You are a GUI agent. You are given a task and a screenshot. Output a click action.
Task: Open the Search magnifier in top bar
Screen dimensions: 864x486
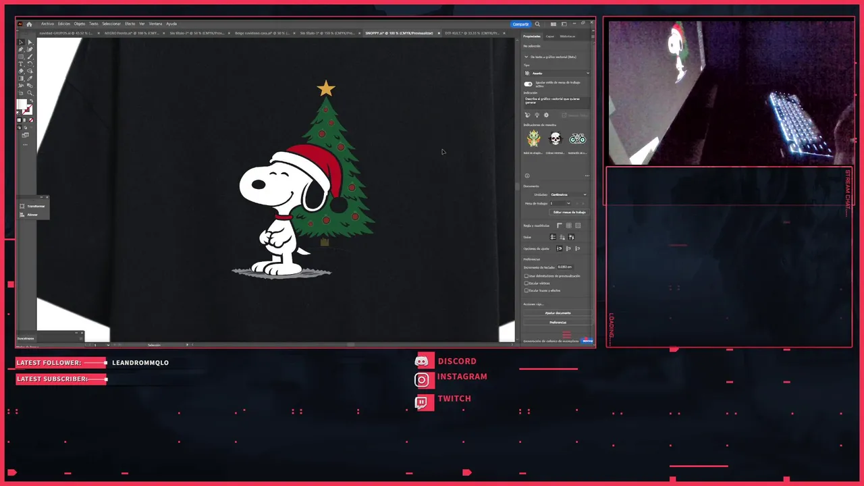click(x=537, y=24)
